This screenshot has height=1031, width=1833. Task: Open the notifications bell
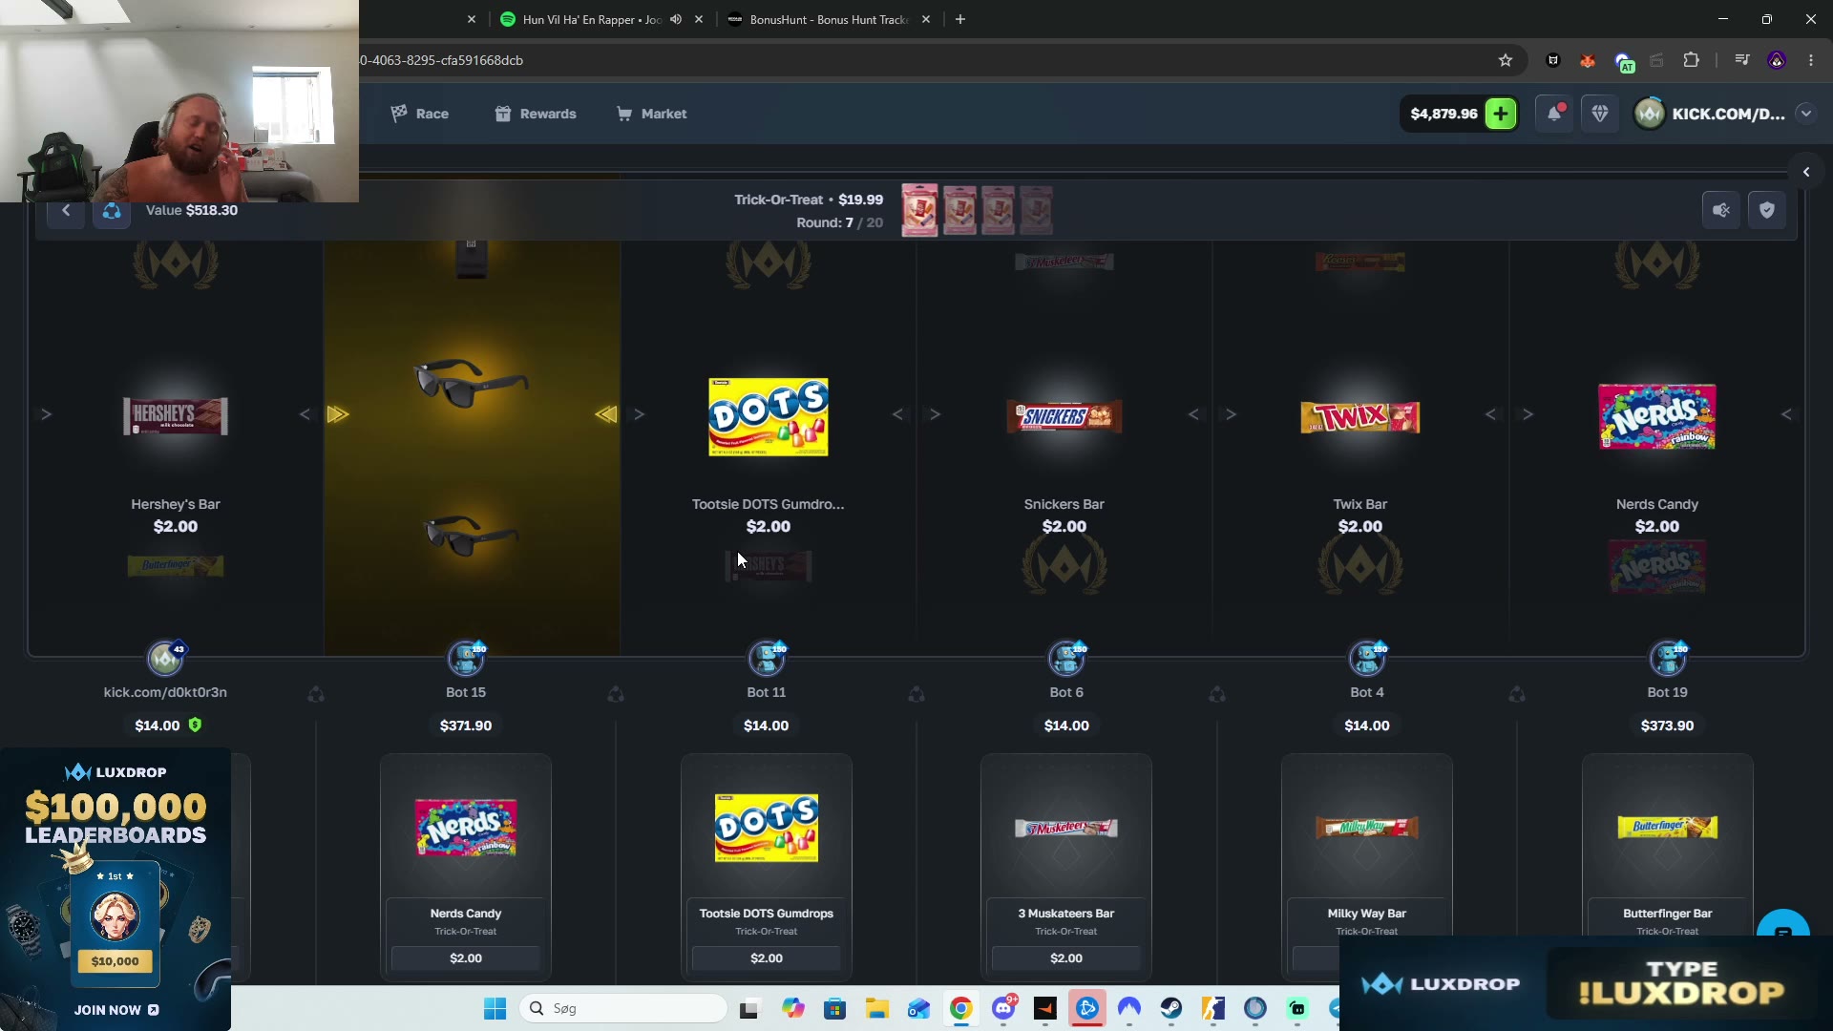[x=1554, y=114]
